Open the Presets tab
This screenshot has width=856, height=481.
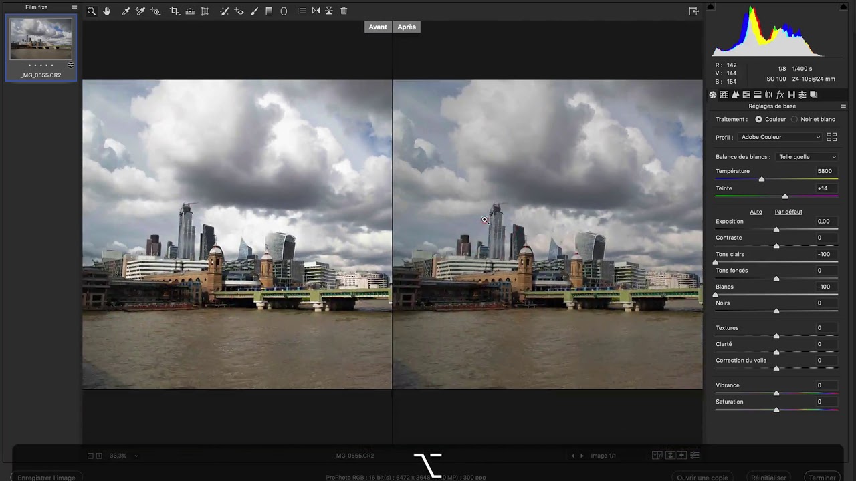(x=802, y=95)
